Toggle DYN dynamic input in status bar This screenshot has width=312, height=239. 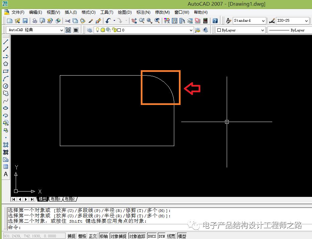point(162,236)
